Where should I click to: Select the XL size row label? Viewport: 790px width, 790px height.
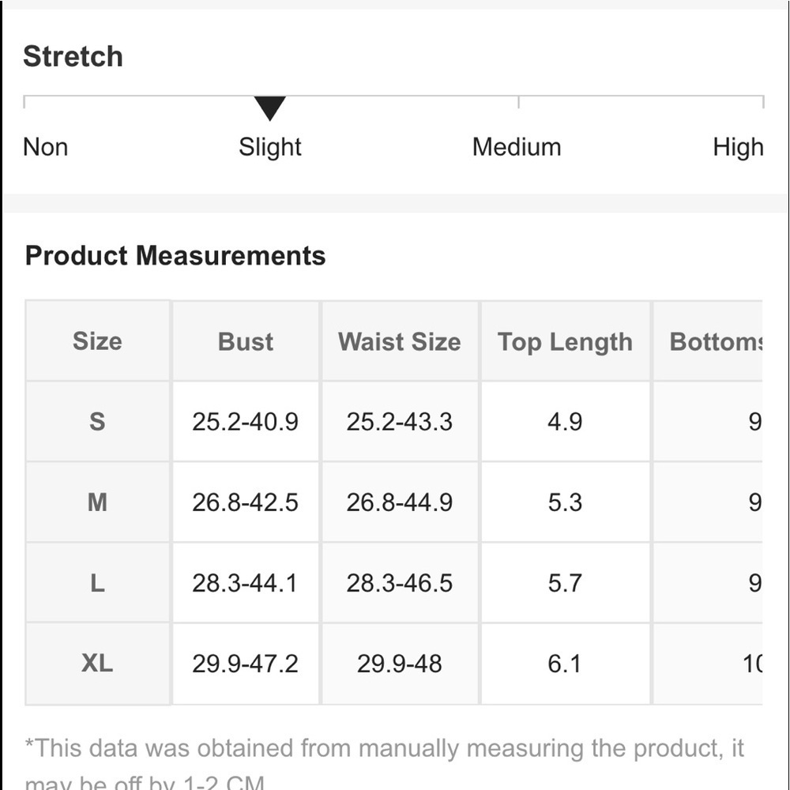pos(97,664)
